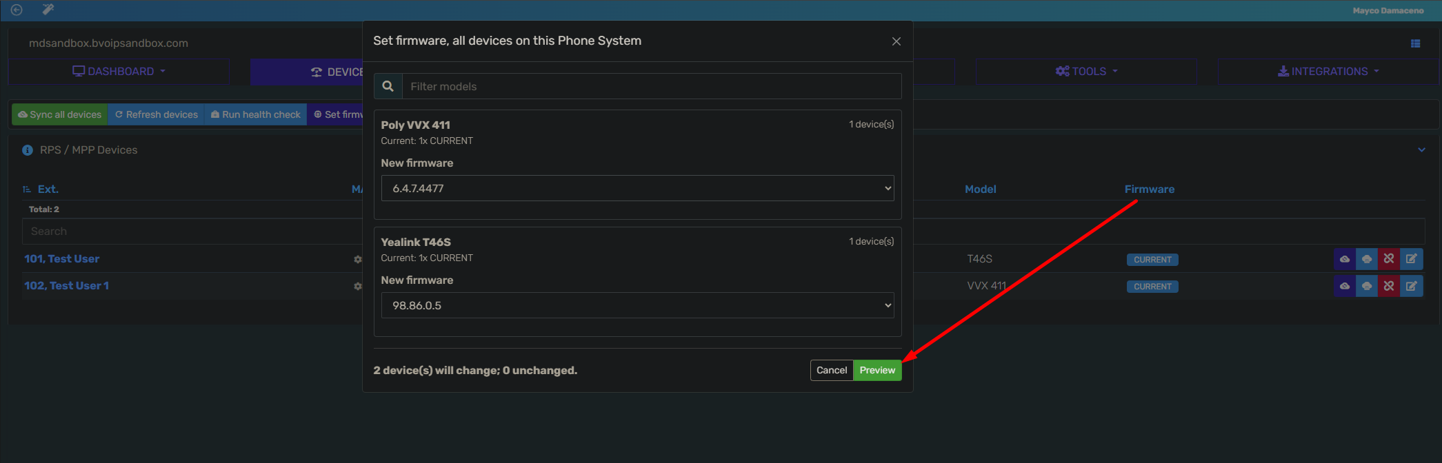Open the DASHBOARD dropdown menu
The width and height of the screenshot is (1442, 463).
pos(119,72)
